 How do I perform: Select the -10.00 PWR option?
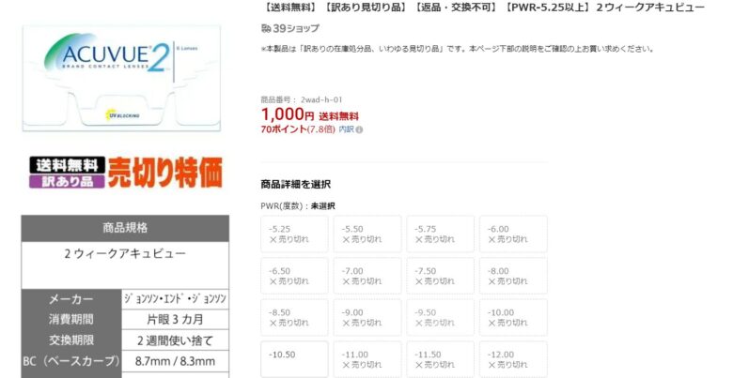(x=513, y=317)
